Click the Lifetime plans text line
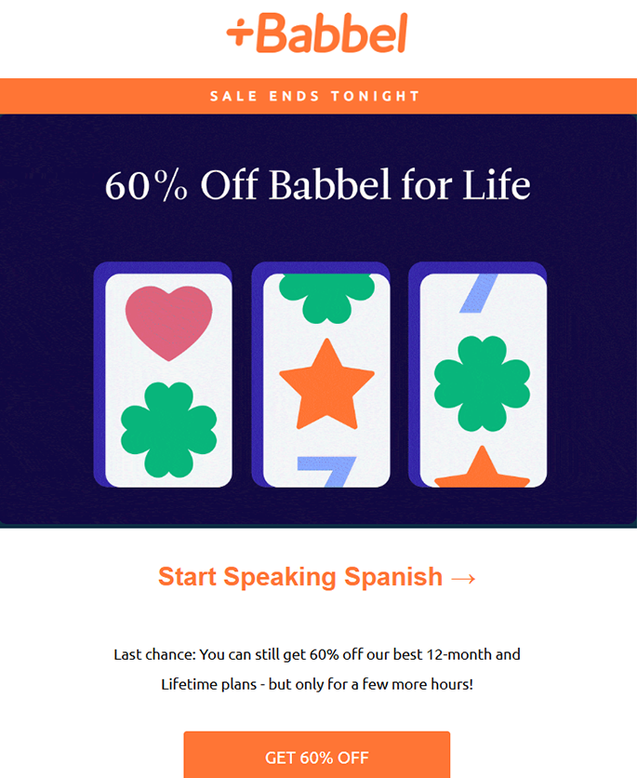 [317, 685]
